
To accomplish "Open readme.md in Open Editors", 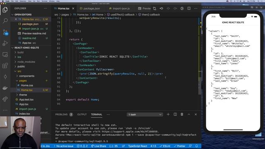I will [x=29, y=38].
